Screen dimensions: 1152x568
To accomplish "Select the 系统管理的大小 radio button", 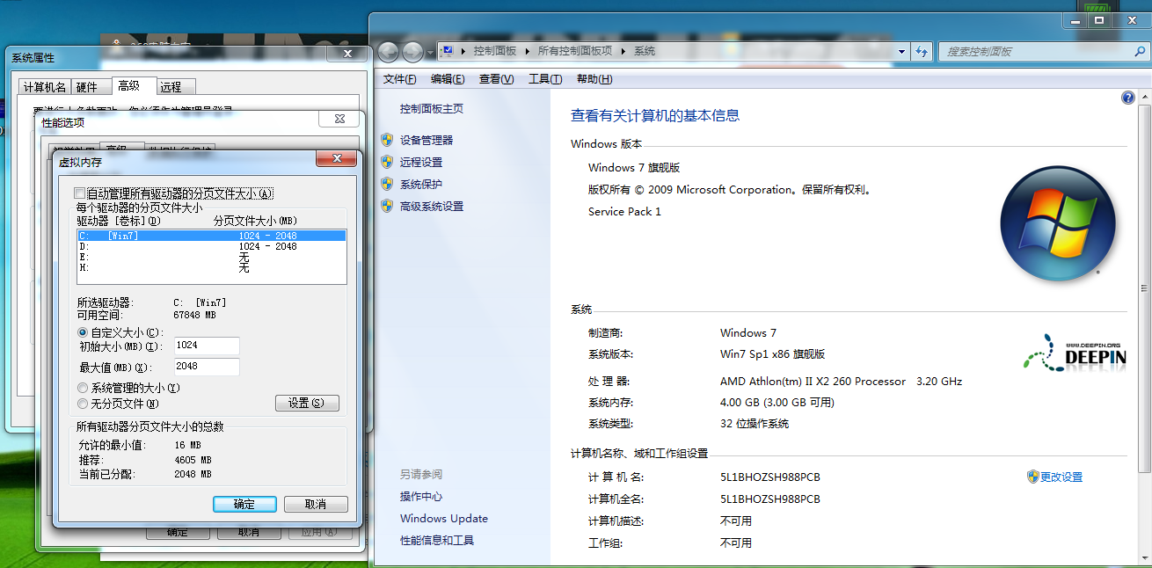I will 83,387.
